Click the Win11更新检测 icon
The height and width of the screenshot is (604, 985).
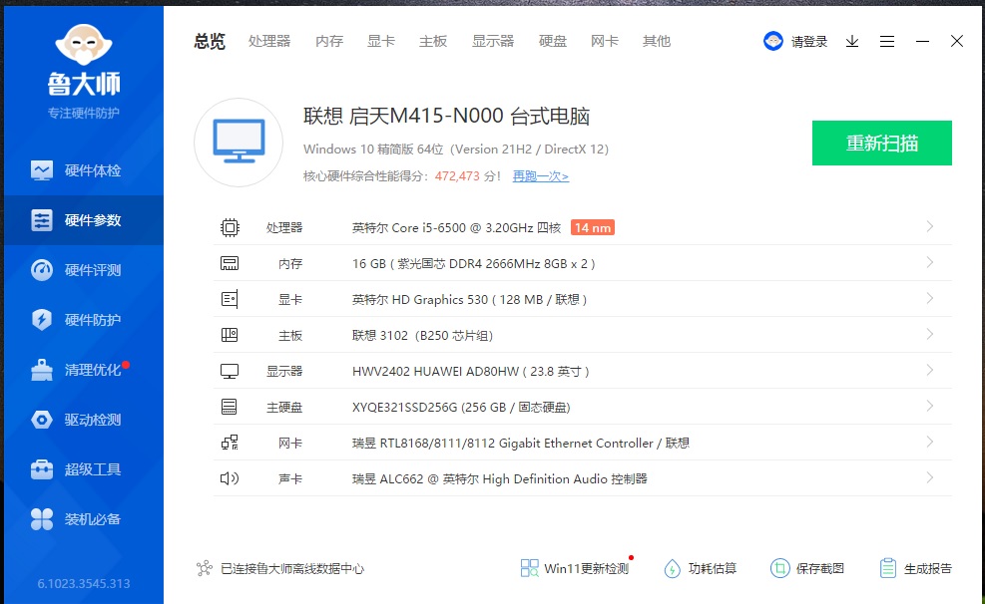(x=530, y=568)
